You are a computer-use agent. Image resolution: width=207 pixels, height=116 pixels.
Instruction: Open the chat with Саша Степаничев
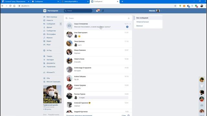tap(98, 25)
